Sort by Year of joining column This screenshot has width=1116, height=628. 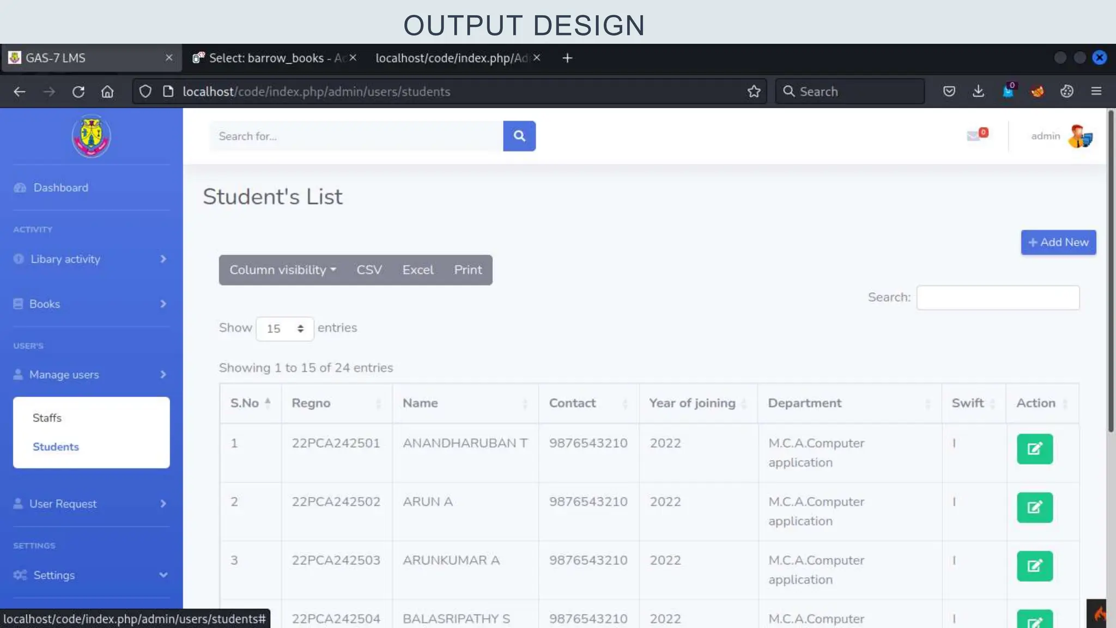pos(698,403)
